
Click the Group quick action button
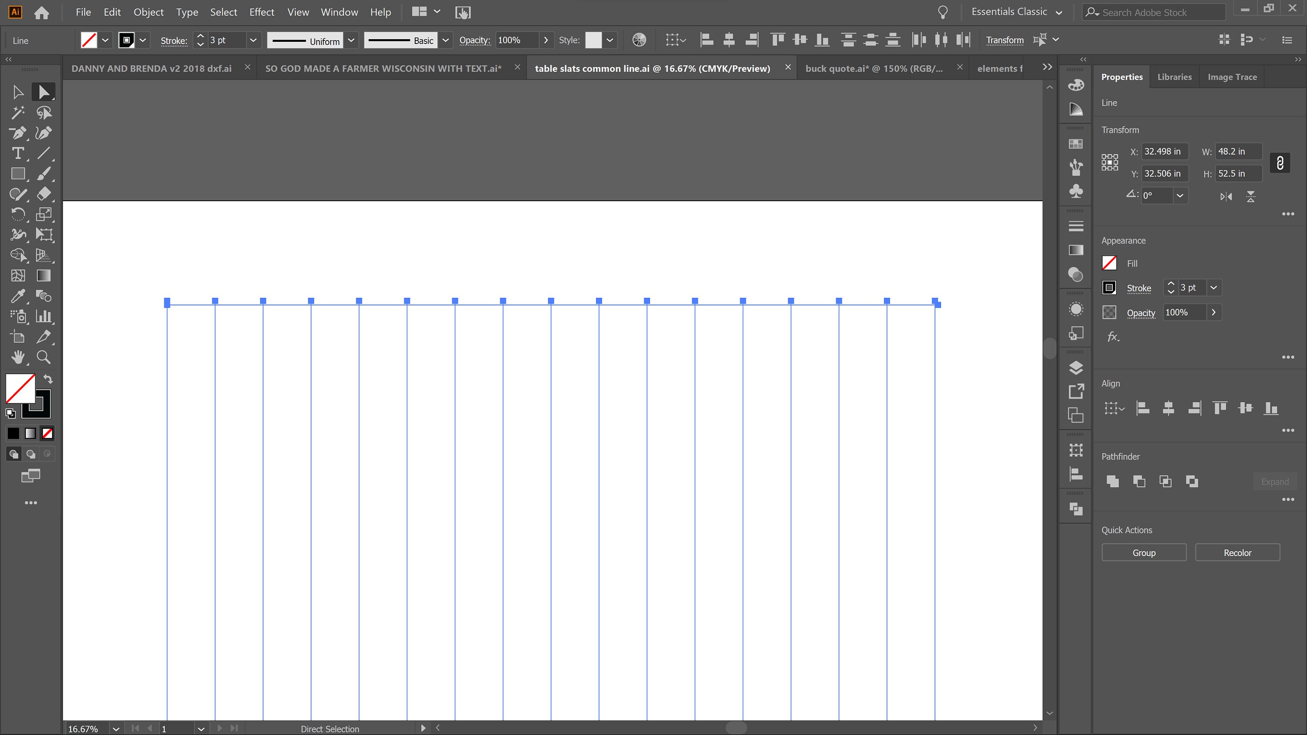click(x=1144, y=553)
